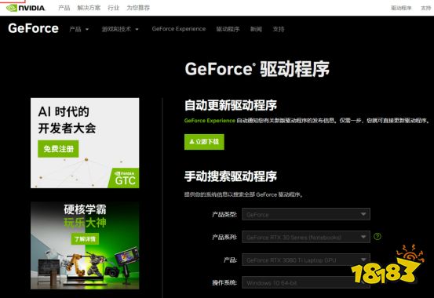The height and width of the screenshot is (298, 434).
Task: Click the green help question mark icon
Action: coord(377,236)
